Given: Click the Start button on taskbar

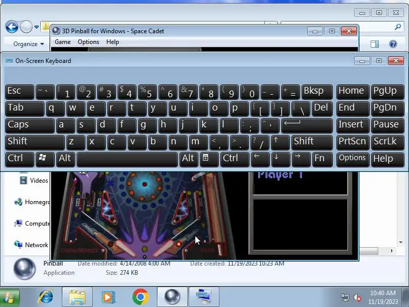Looking at the screenshot, I should click(x=9, y=297).
